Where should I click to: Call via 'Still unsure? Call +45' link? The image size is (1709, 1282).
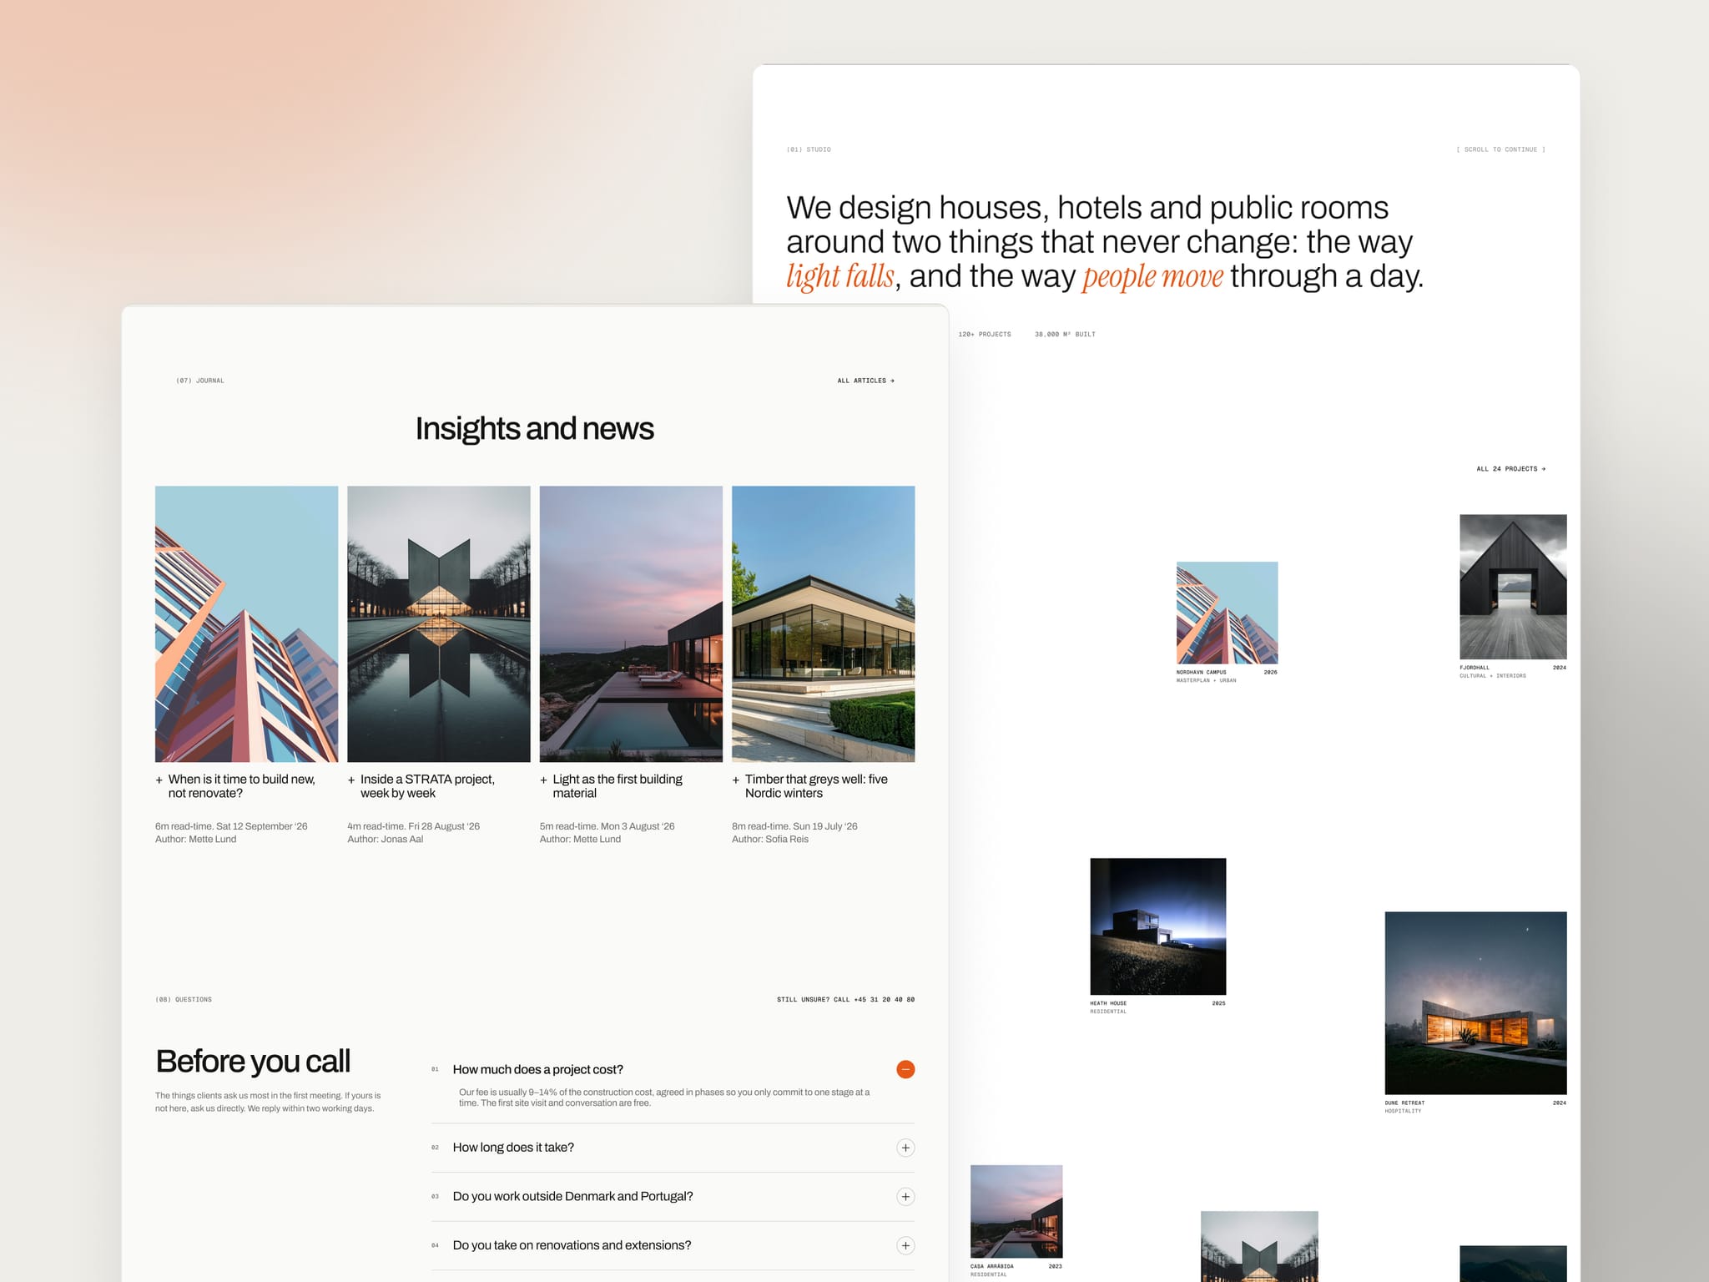coord(845,999)
